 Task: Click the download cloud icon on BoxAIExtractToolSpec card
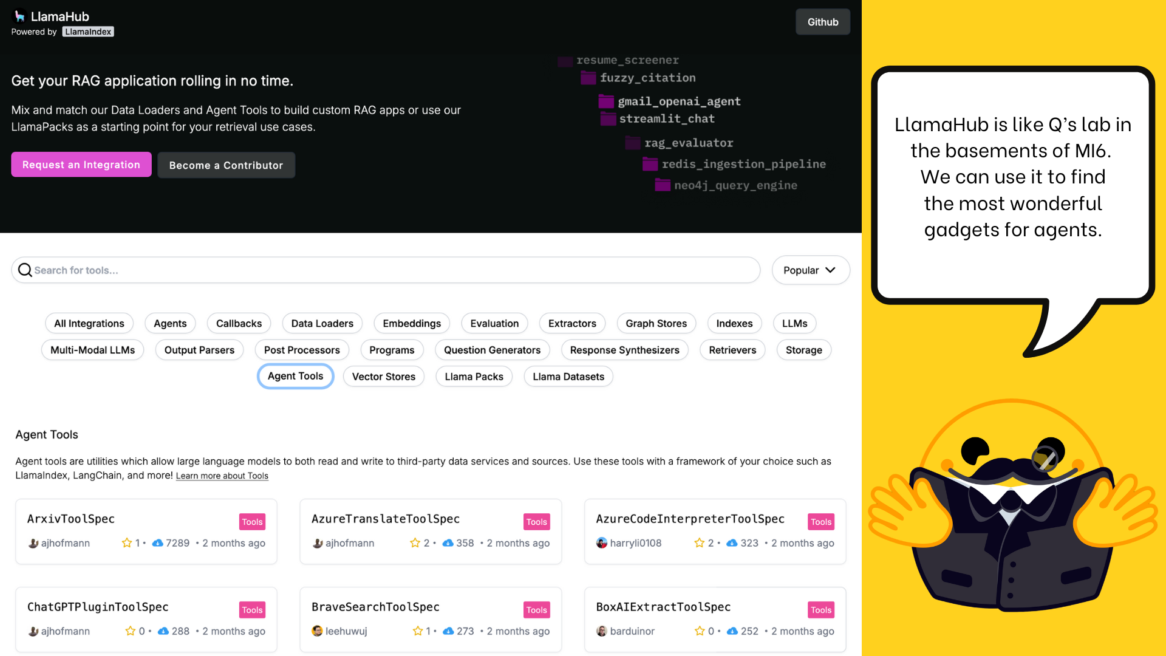(x=732, y=631)
